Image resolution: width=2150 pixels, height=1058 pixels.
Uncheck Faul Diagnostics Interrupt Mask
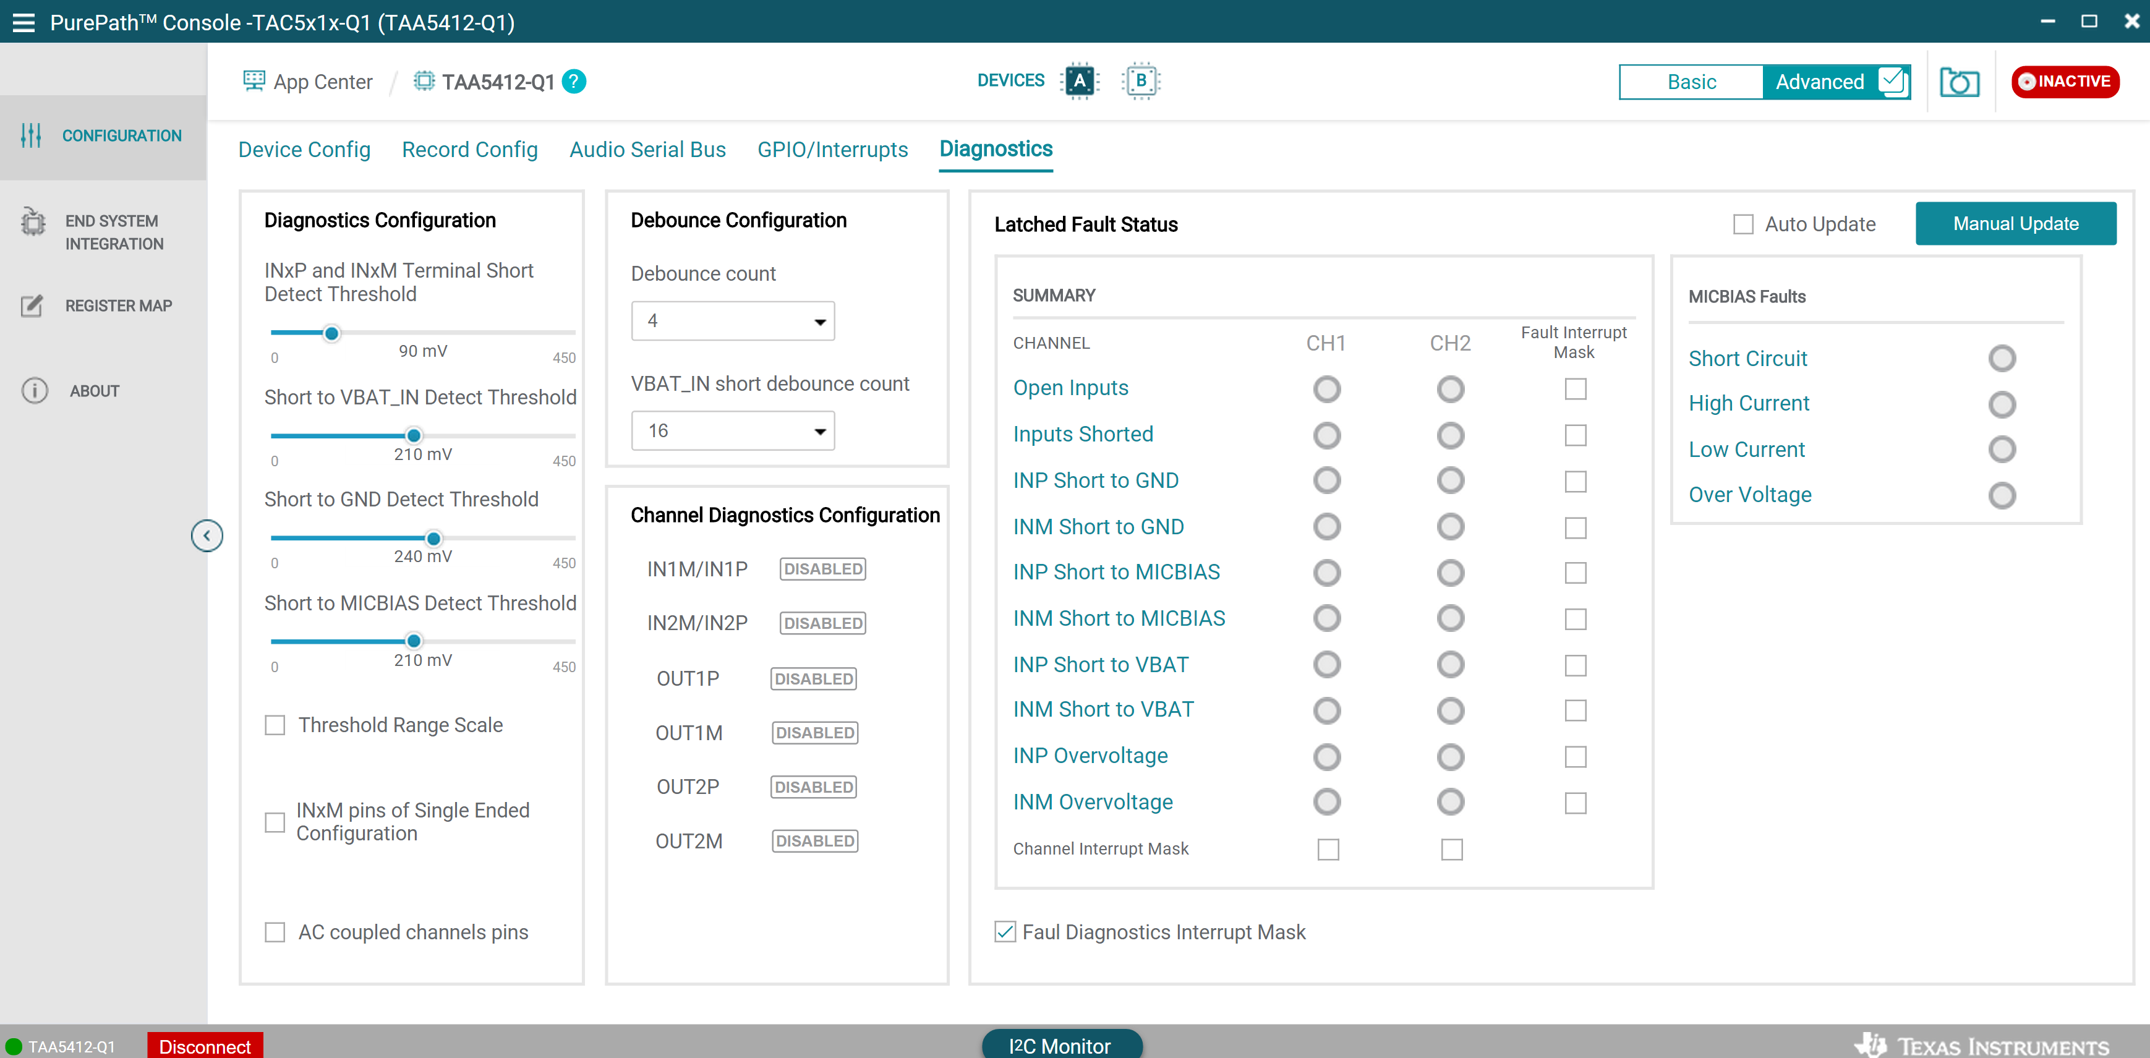[1005, 932]
